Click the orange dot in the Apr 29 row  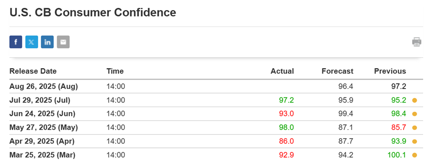click(414, 141)
